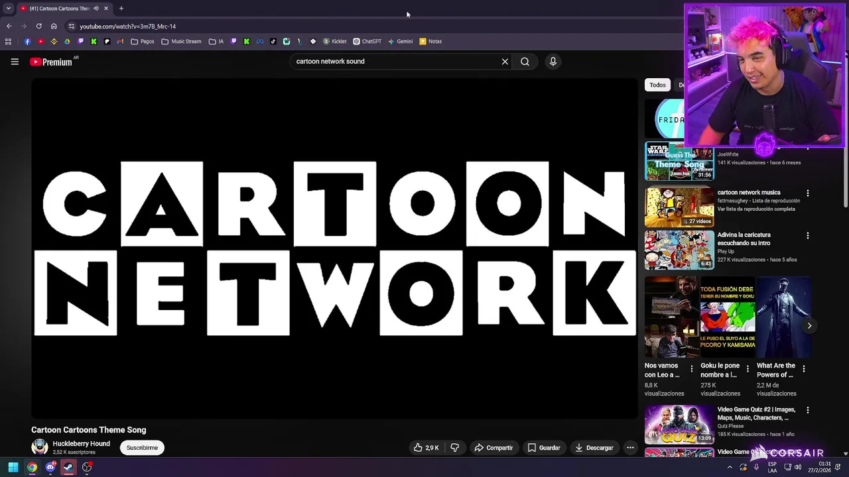Screen dimensions: 849x477
Task: Go back in browser history
Action: pyautogui.click(x=9, y=26)
